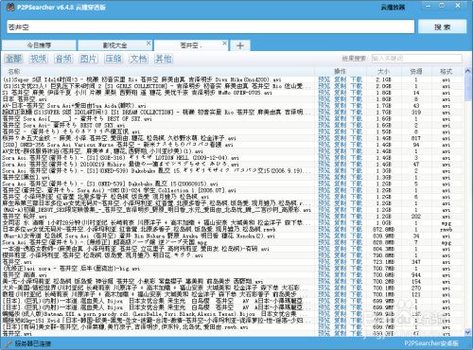This screenshot has width=473, height=350.
Task: Click 复制 for the 700.6MB result
Action: coord(341,275)
